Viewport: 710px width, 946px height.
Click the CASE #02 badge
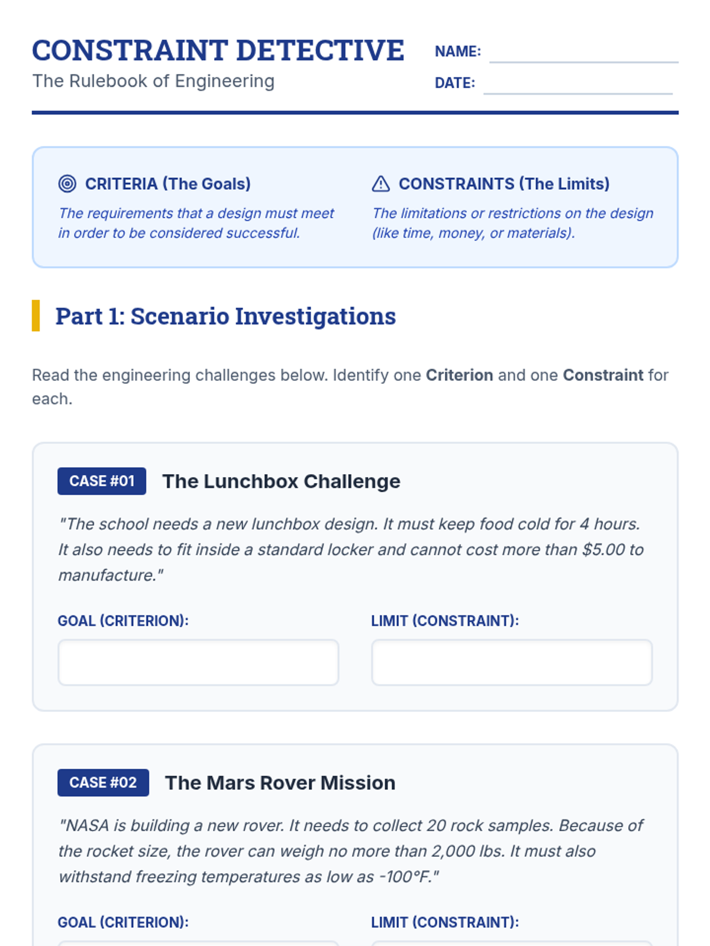tap(103, 783)
